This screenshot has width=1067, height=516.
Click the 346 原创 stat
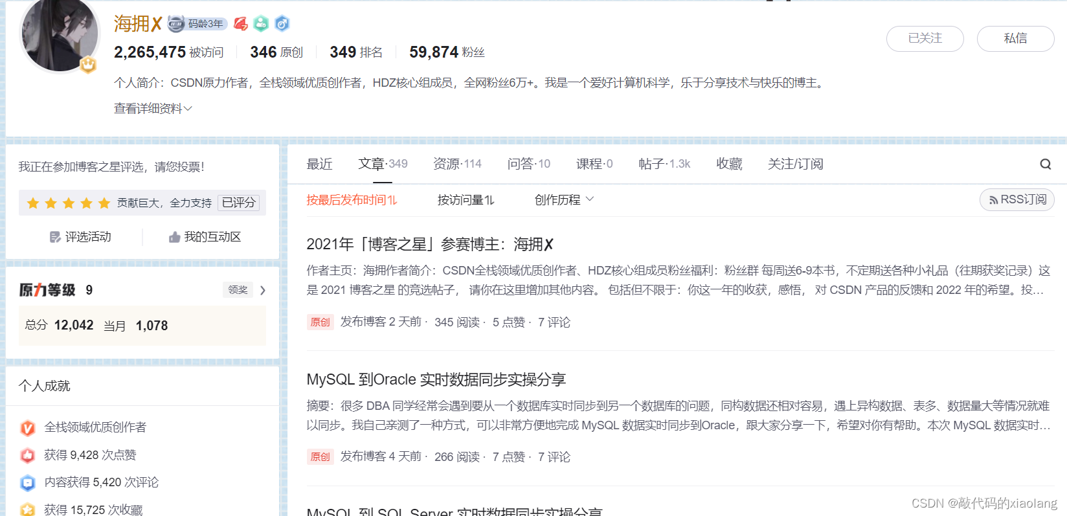coord(276,52)
